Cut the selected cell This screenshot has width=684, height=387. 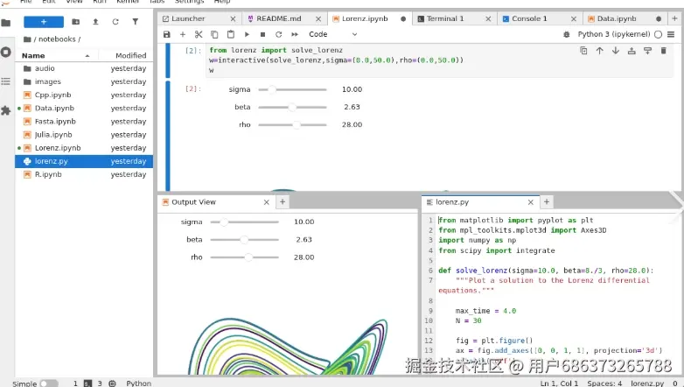pyautogui.click(x=199, y=34)
